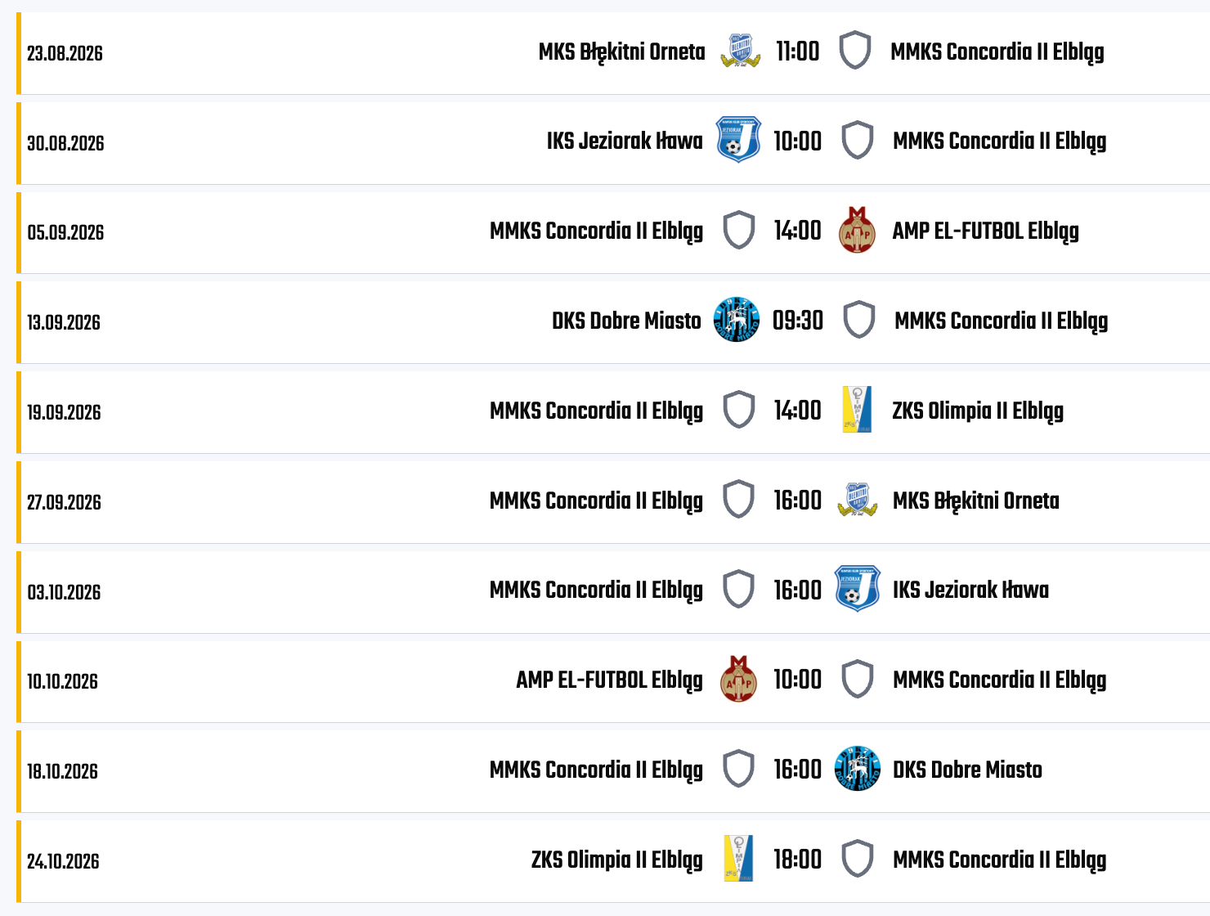Click the Olimpia II Elbląg crest in 19.09.2026 match
This screenshot has height=916, width=1210.
pos(857,409)
